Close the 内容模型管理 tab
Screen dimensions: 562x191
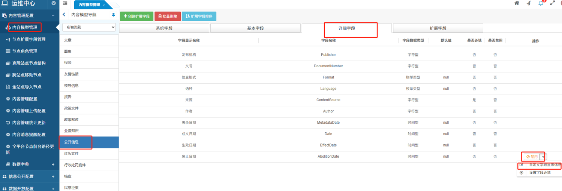coord(104,5)
